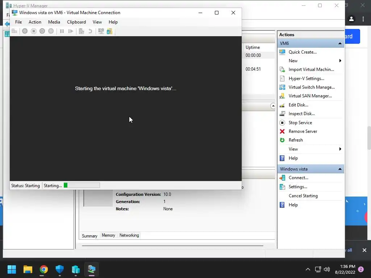Click Help under VM6 actions
The width and height of the screenshot is (371, 278).
pyautogui.click(x=293, y=158)
